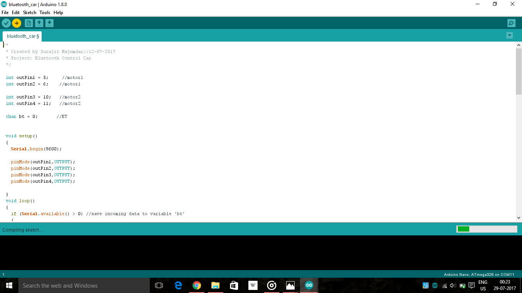Screen dimensions: 522x293
Task: Open the Serial Monitor
Action: [x=511, y=23]
